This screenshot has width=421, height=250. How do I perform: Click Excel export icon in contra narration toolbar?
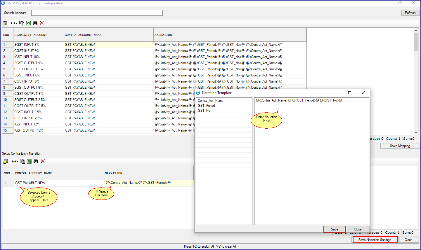pos(29,161)
